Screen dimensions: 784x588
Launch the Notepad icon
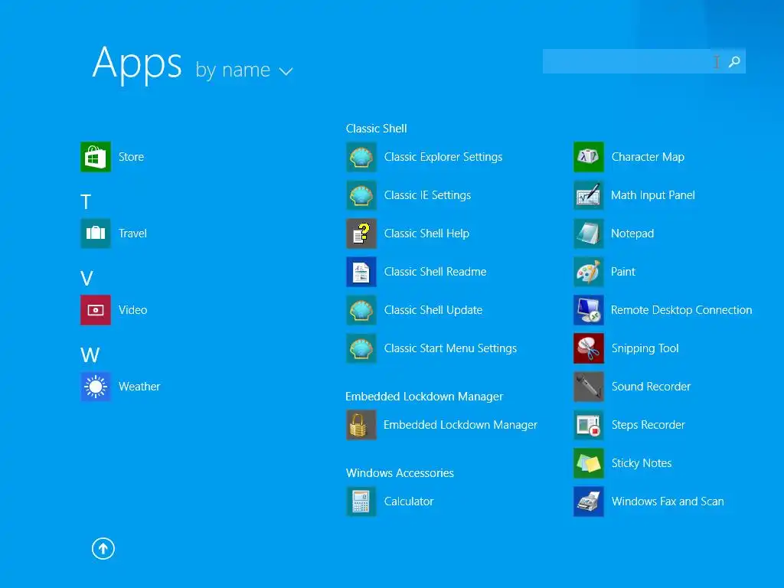tap(589, 233)
